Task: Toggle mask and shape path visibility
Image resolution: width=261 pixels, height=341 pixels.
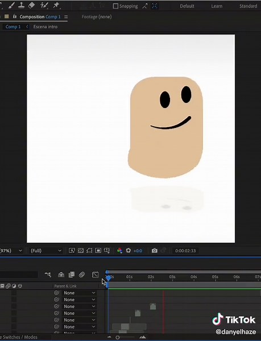Action: (89, 251)
